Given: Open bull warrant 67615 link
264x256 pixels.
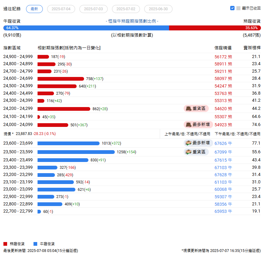Looking at the screenshot, I should [223, 160].
